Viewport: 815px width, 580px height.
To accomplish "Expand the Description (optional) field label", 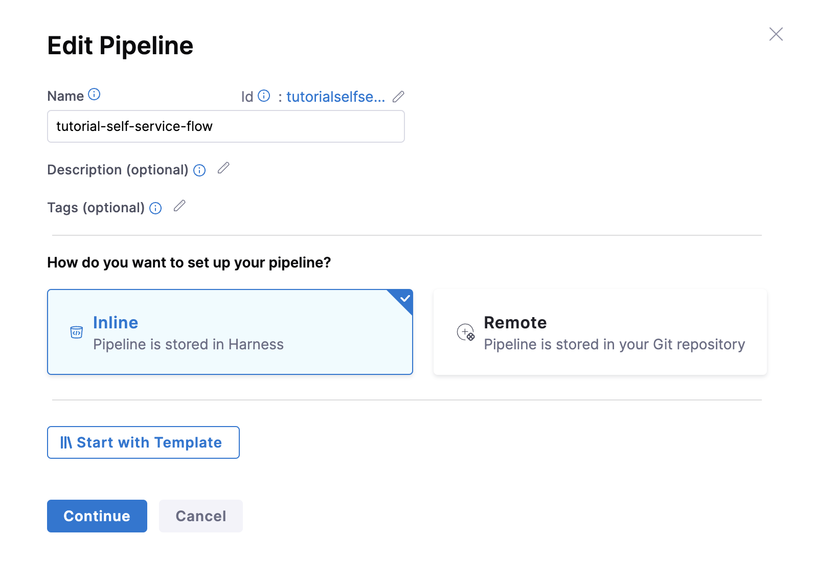I will [118, 170].
